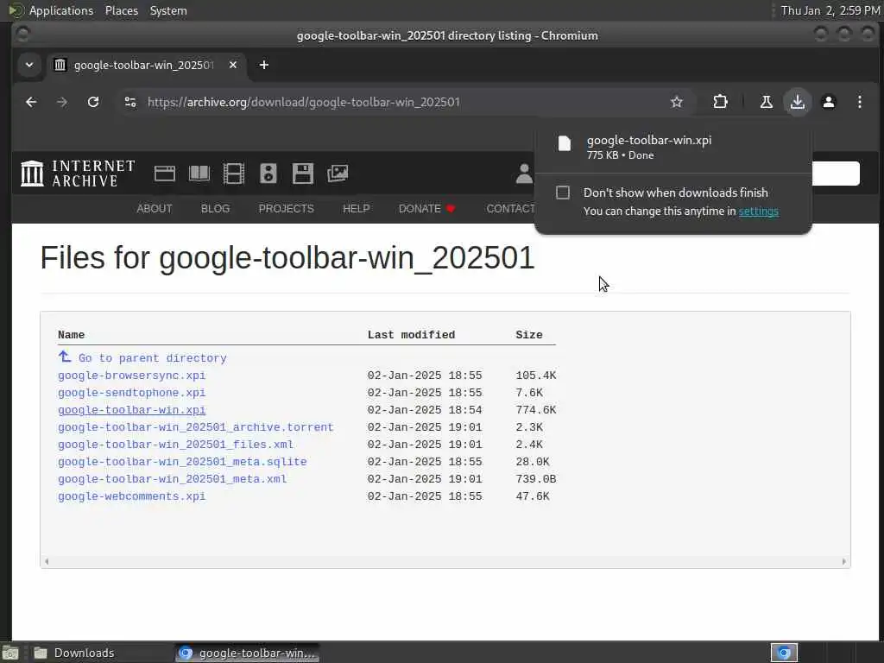Click the browser forward arrow

62,102
